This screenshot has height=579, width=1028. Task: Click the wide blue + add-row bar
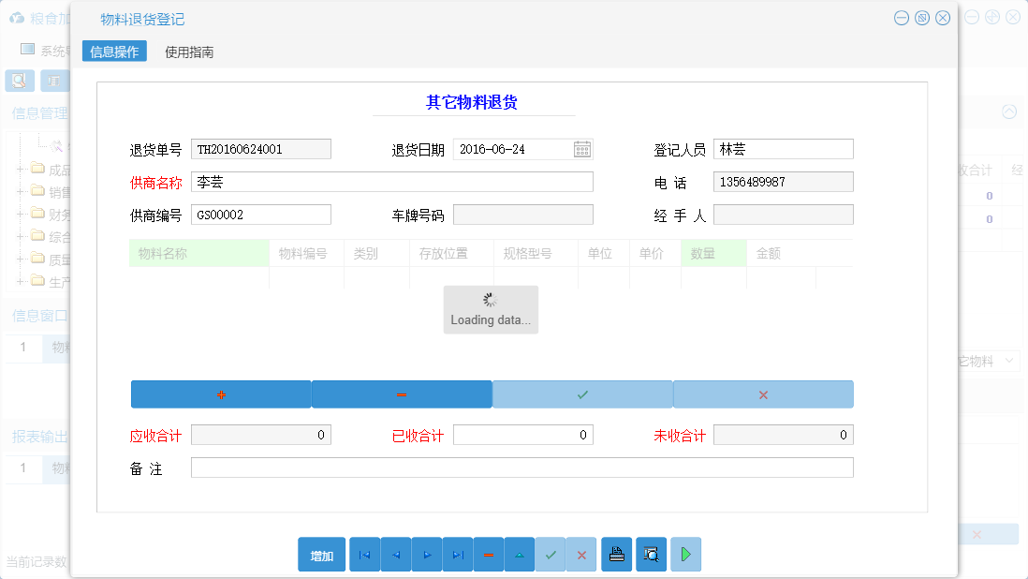[x=220, y=393]
